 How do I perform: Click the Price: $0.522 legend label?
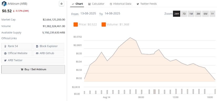click(88, 25)
